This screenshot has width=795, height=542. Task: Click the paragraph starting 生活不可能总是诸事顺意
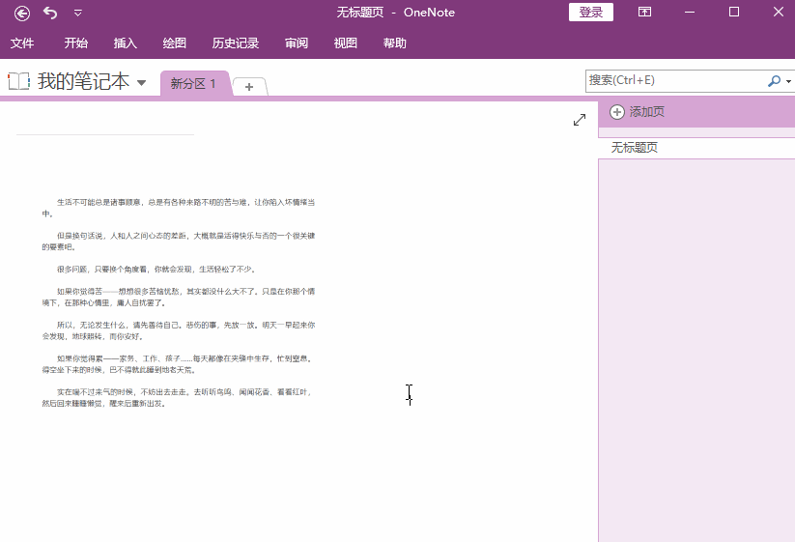click(x=179, y=208)
